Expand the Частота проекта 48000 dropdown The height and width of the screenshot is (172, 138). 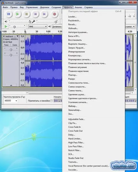[10, 101]
